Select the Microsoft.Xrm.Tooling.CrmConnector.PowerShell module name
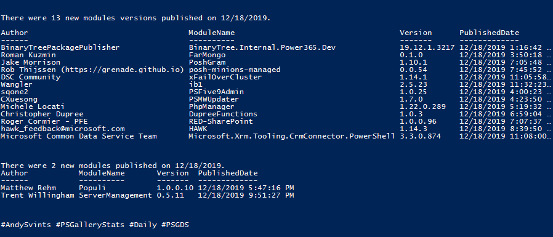553x237 pixels. tap(292, 137)
